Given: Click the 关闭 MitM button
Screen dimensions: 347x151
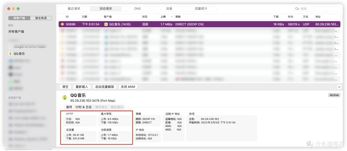Looking at the screenshot, I should [x=128, y=87].
